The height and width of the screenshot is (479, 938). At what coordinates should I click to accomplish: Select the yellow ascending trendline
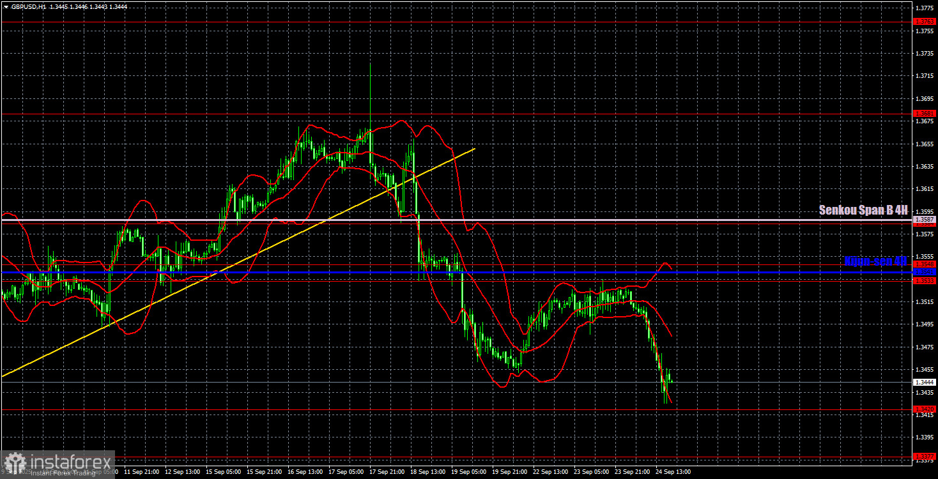238,262
